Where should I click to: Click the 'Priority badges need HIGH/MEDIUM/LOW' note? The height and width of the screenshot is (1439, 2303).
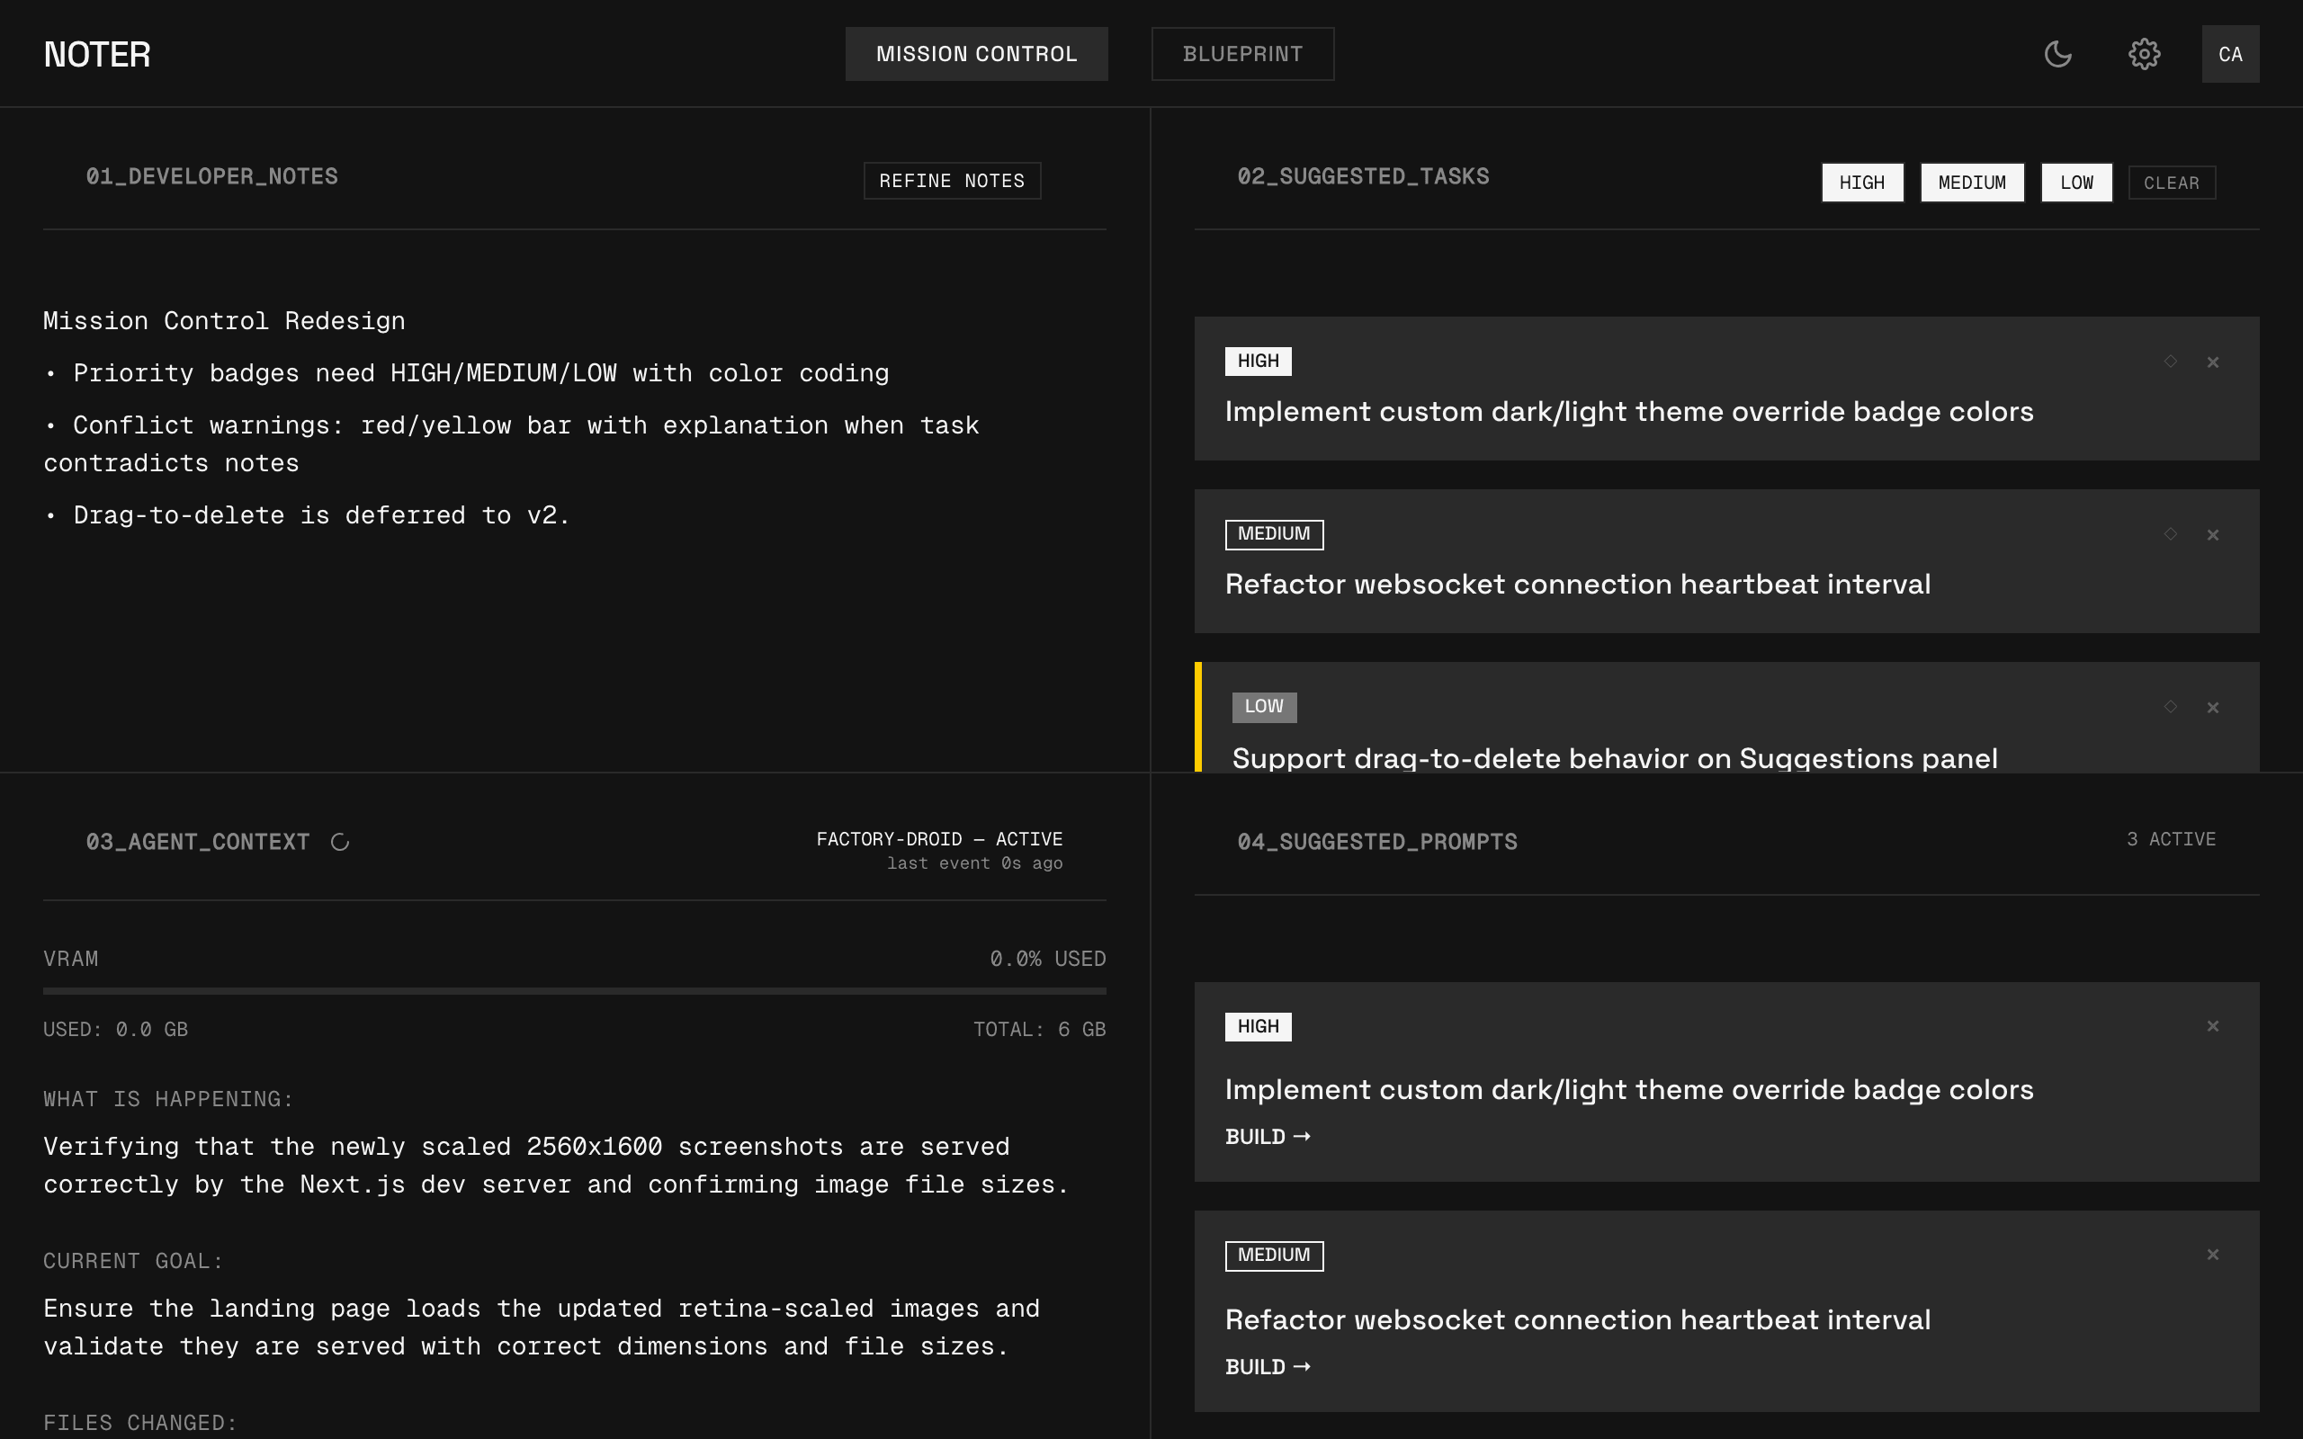coord(466,374)
